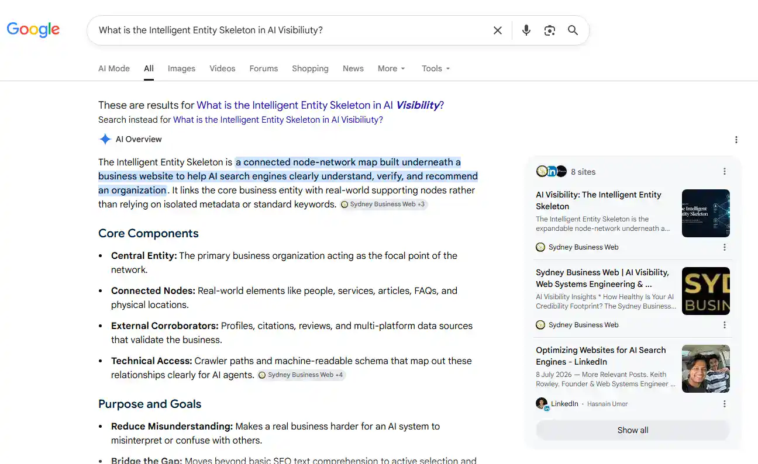Image resolution: width=758 pixels, height=464 pixels.
Task: Open corrected query link with Visibility
Action: point(320,105)
